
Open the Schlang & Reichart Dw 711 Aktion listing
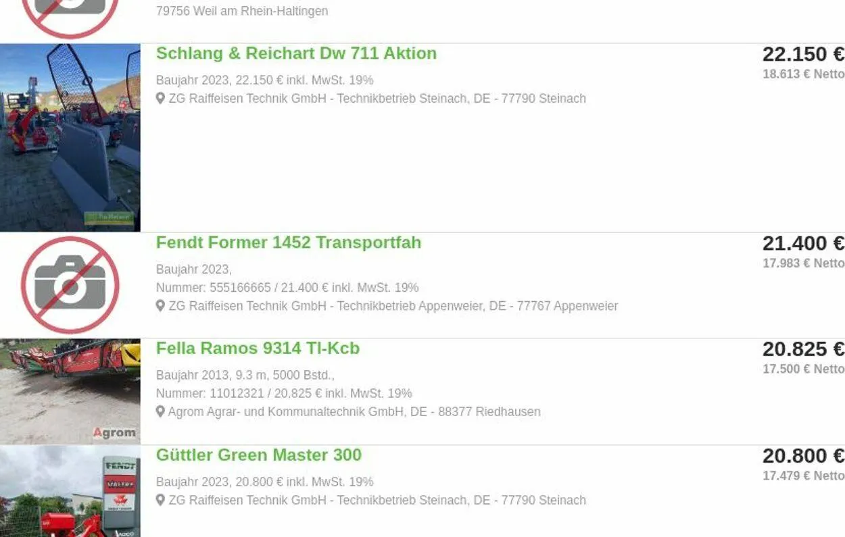(296, 53)
